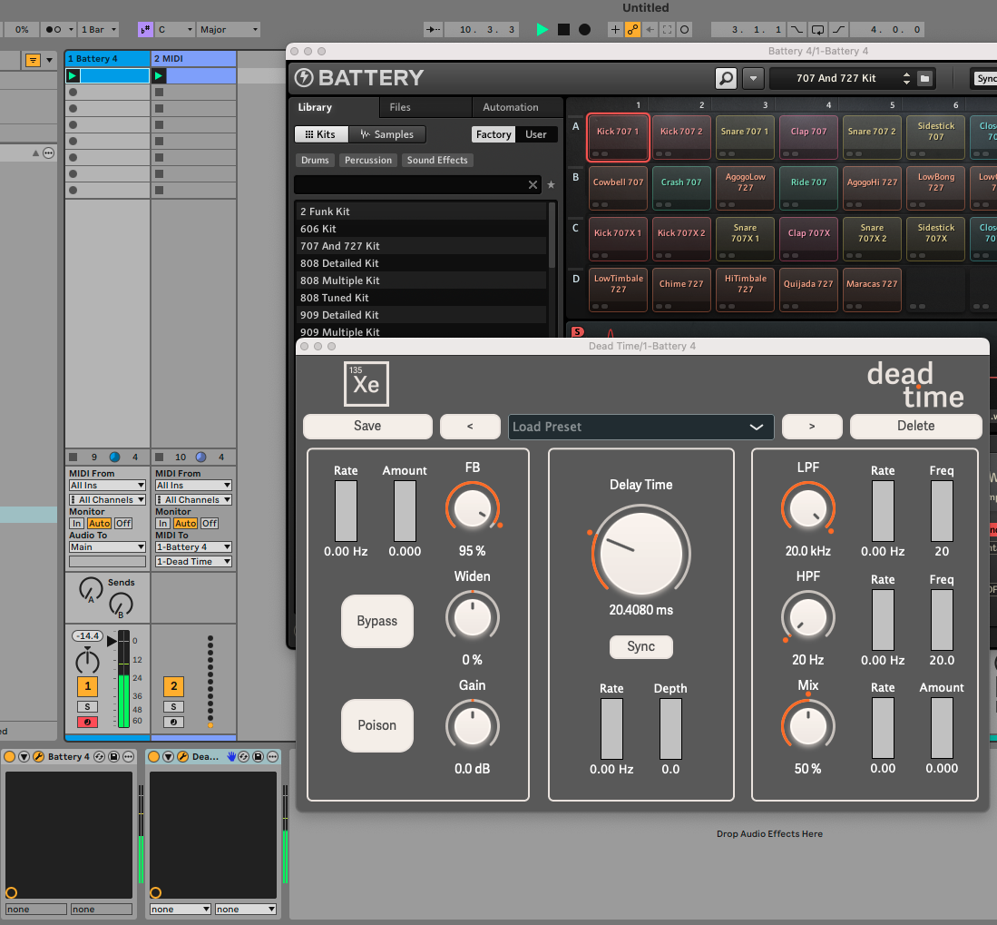
Task: Set track 1 Monitor to In
Action: pos(77,524)
